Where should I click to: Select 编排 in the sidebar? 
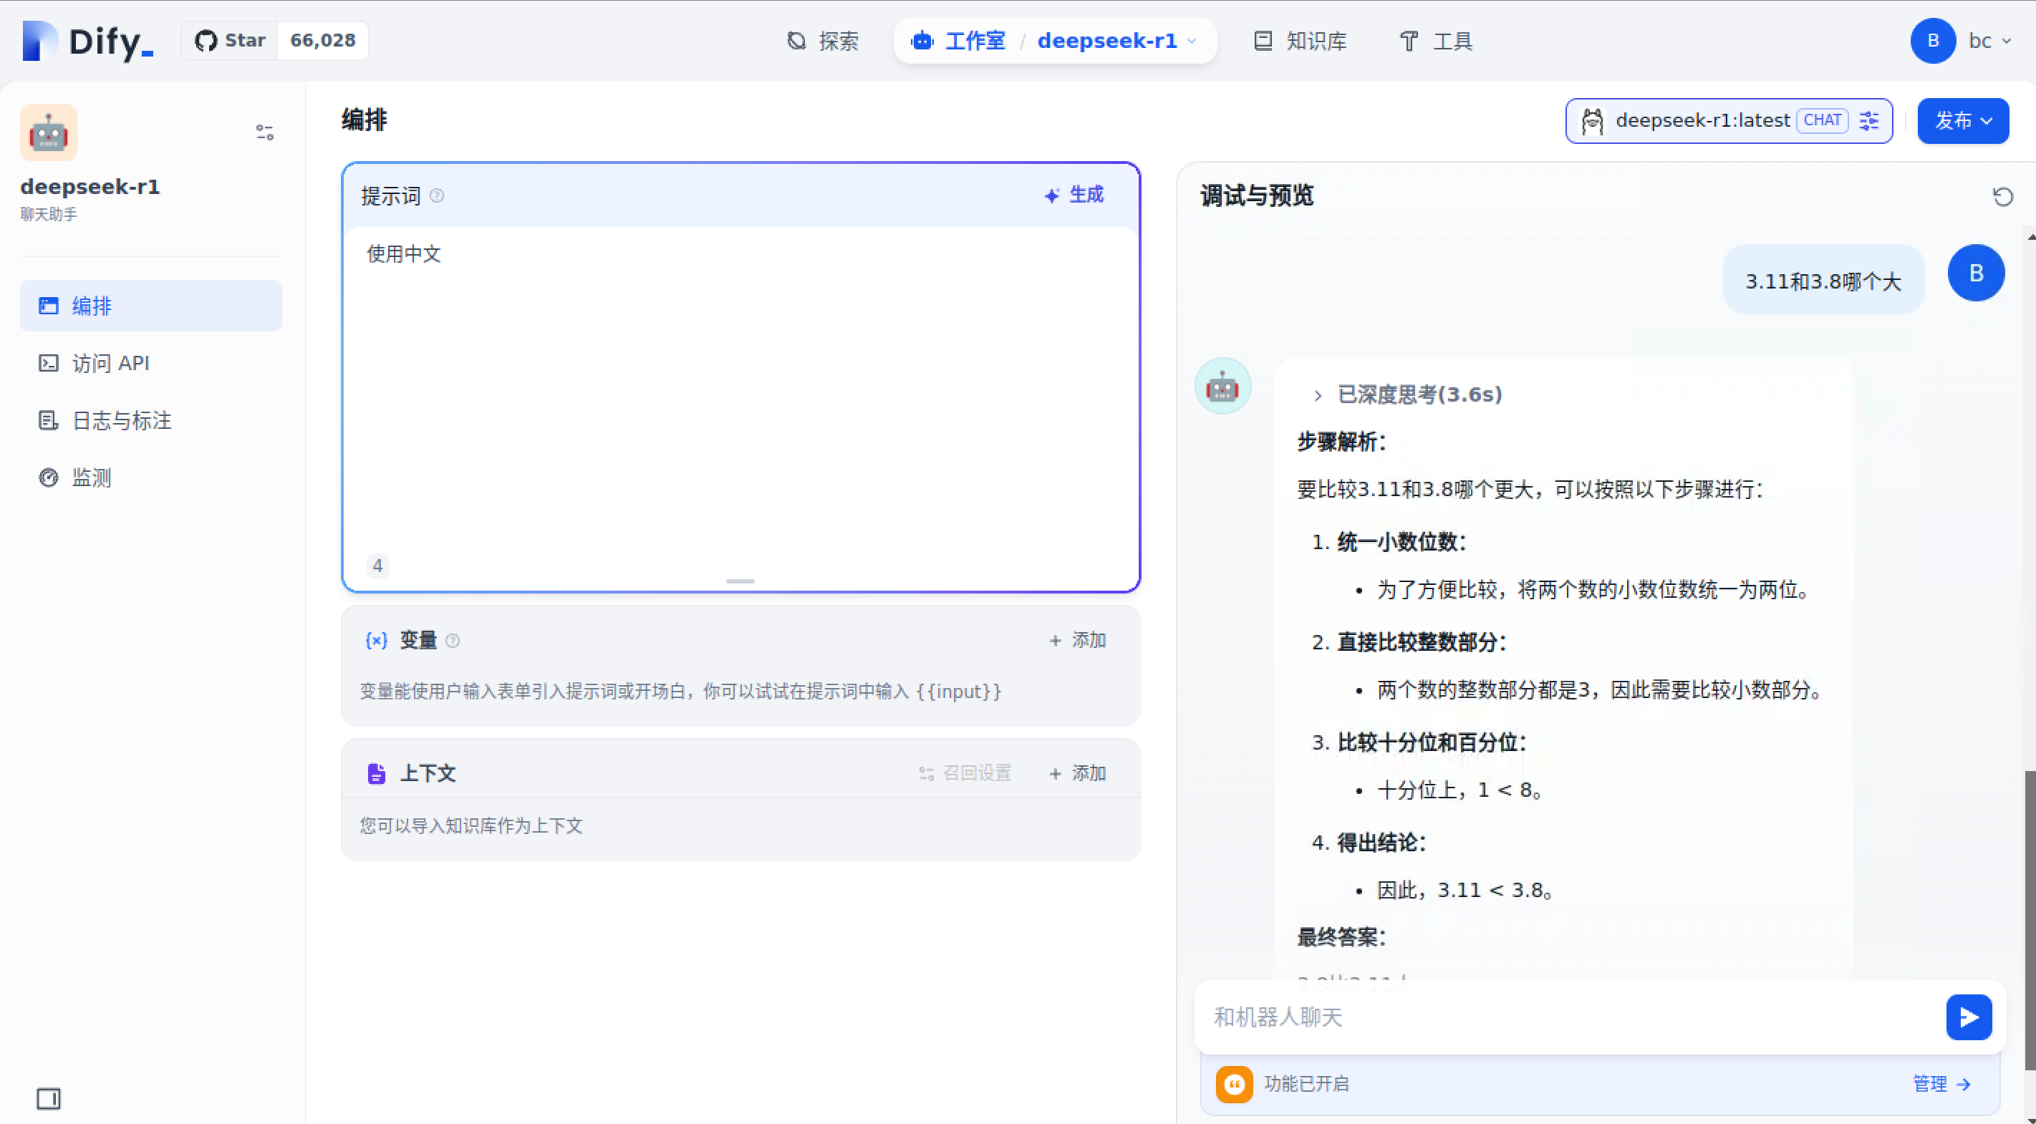click(x=151, y=306)
